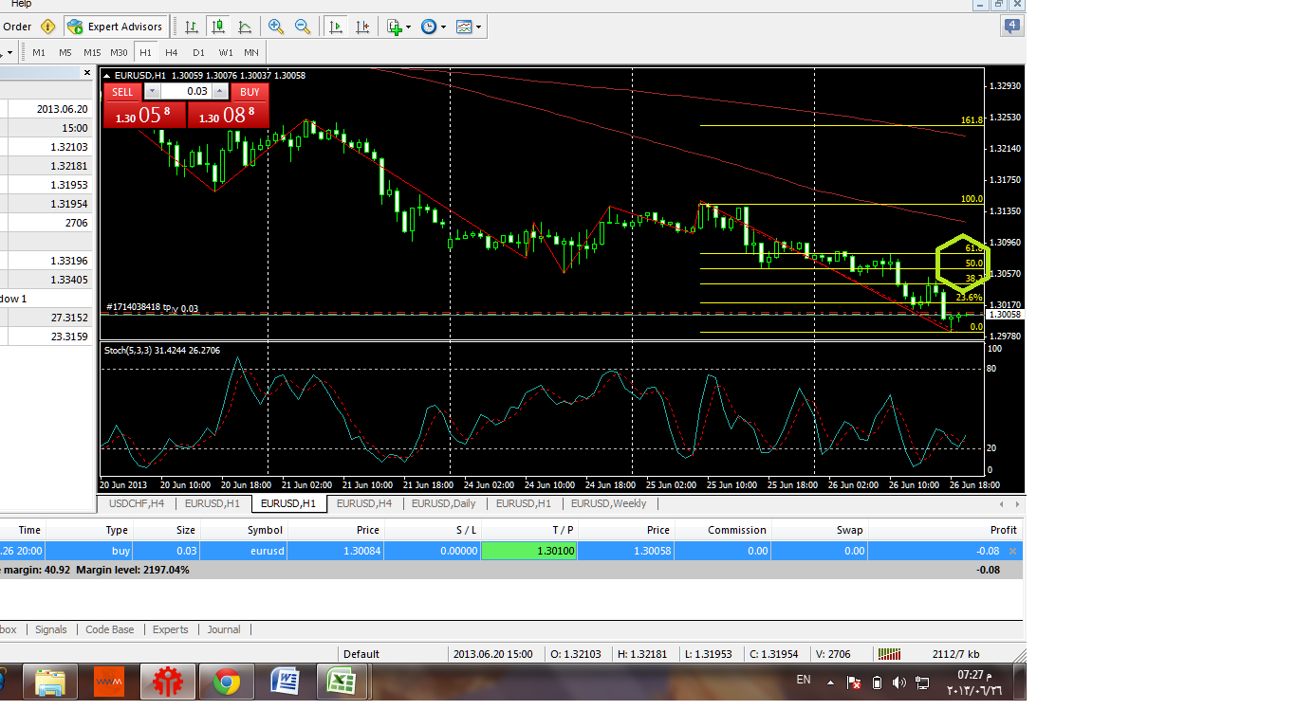Viewport: 1296px width, 728px height.
Task: Open the Action Center flag icon
Action: coord(854,682)
